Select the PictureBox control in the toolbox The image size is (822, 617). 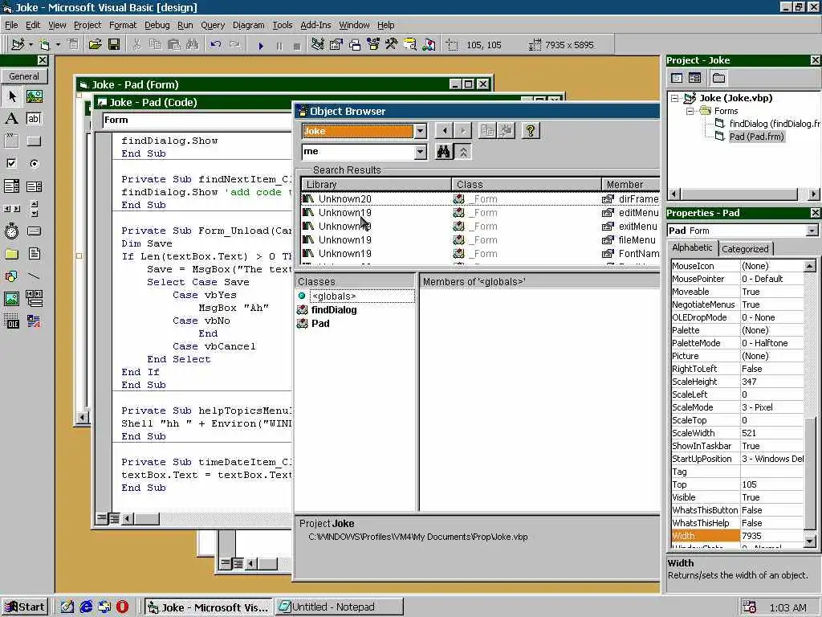[34, 96]
